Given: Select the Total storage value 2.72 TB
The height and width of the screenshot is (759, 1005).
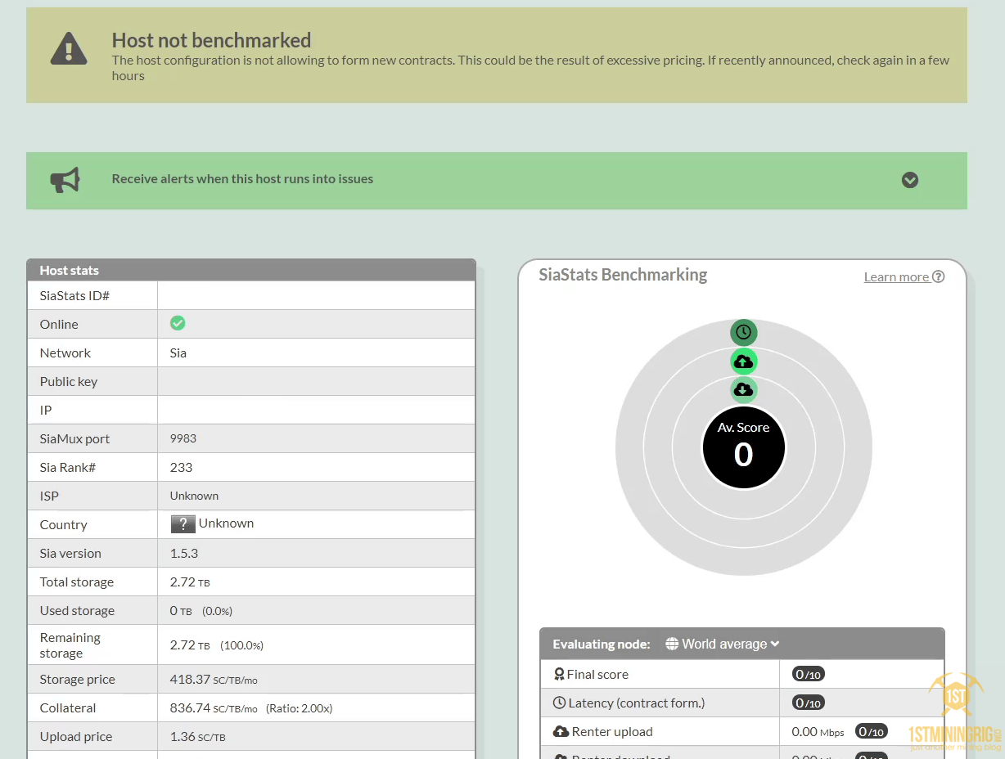Looking at the screenshot, I should pos(190,582).
